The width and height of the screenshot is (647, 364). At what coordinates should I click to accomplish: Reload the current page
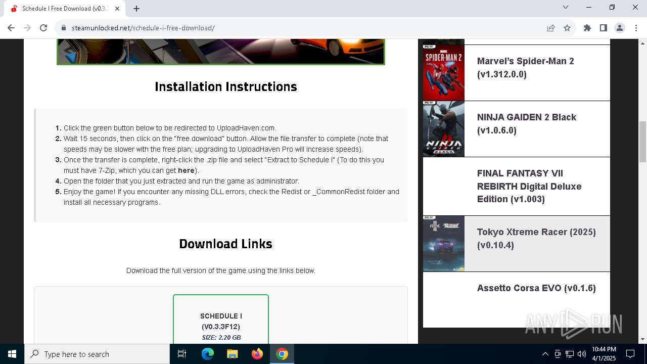pyautogui.click(x=43, y=28)
